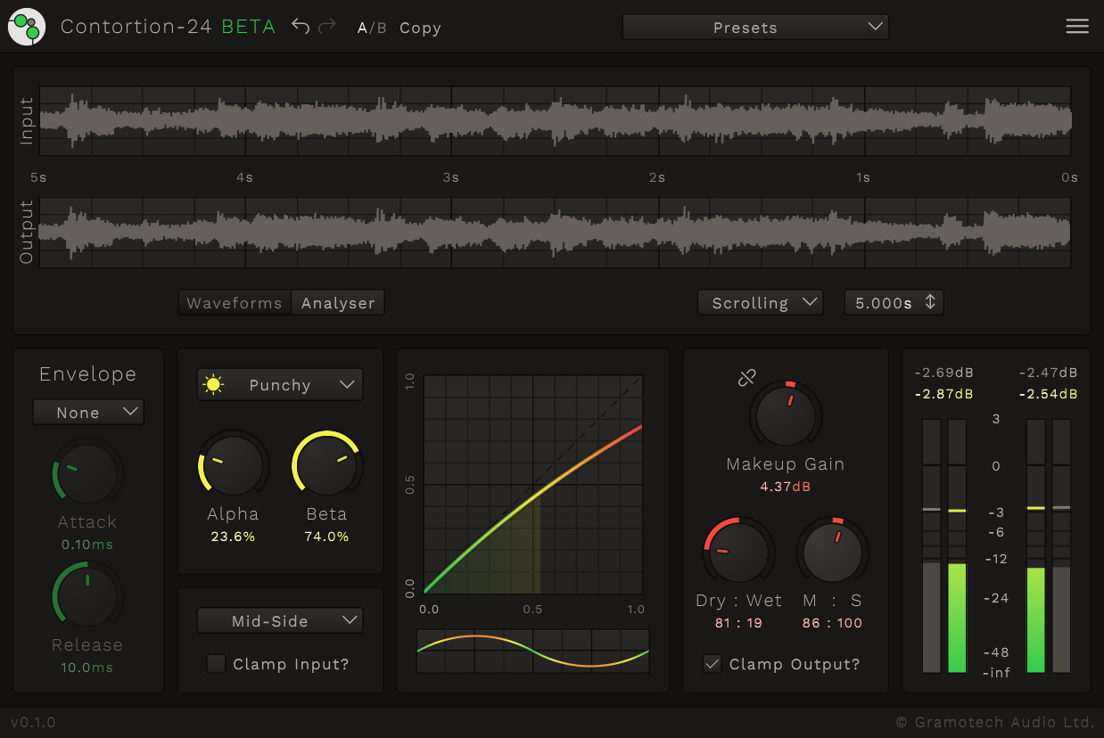Viewport: 1104px width, 738px height.
Task: Click the sun icon beside Punchy
Action: pyautogui.click(x=213, y=385)
